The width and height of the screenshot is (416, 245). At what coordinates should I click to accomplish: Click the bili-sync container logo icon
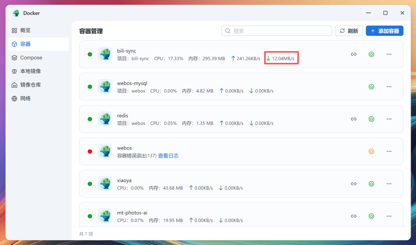(105, 54)
